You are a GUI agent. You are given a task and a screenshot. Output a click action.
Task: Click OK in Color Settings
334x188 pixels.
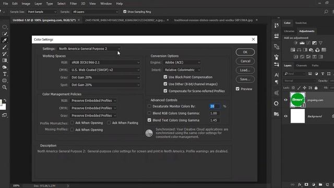pos(245,52)
